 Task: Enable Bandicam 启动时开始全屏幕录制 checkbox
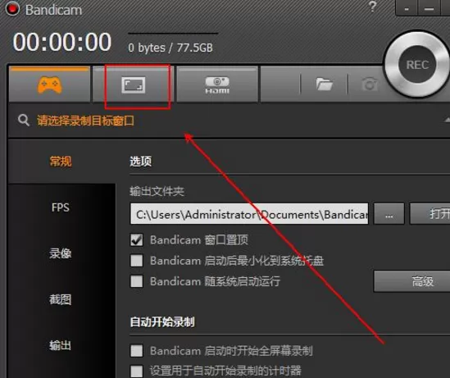pos(137,351)
